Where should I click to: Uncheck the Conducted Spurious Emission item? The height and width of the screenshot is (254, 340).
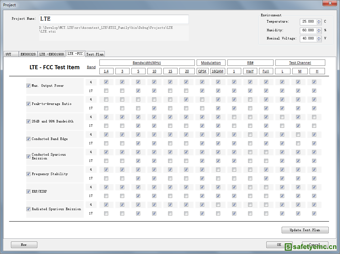click(x=29, y=157)
